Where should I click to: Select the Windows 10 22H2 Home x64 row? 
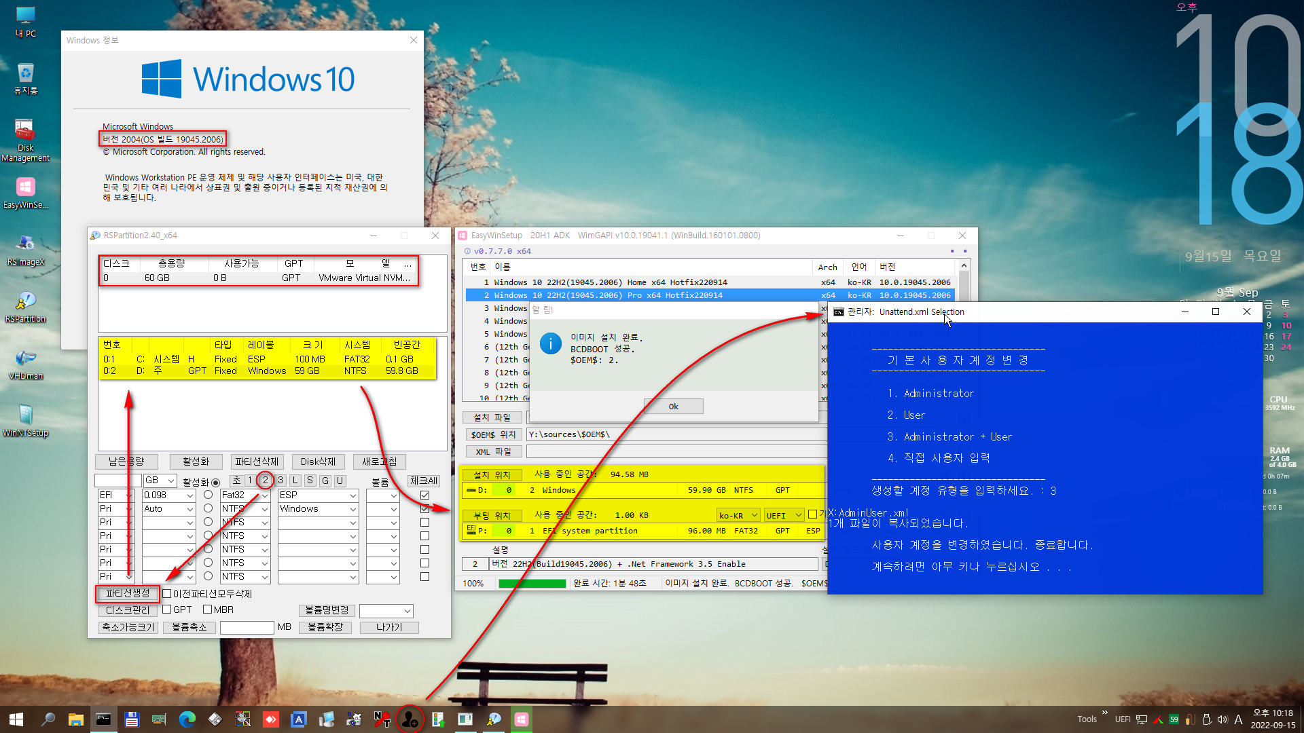(x=710, y=282)
